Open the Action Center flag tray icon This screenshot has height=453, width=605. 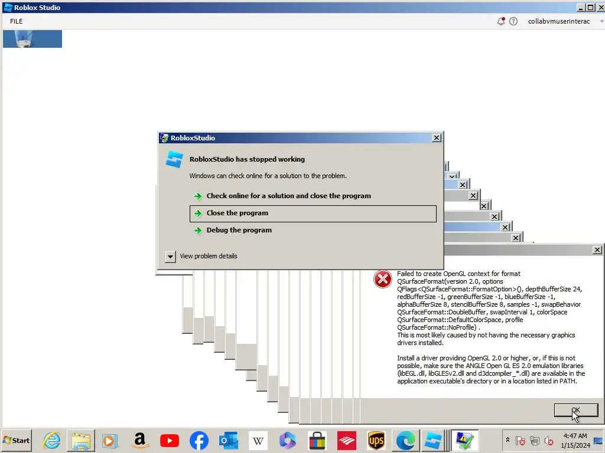pyautogui.click(x=520, y=440)
